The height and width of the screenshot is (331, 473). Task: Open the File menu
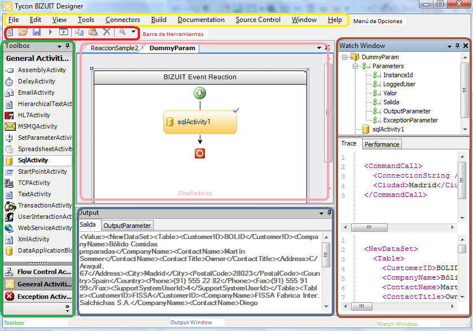[x=14, y=20]
